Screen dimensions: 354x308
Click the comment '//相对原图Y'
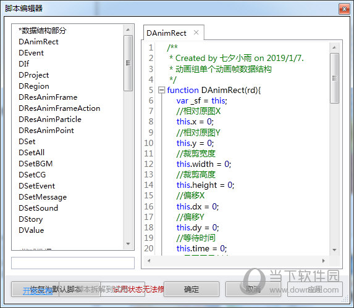pyautogui.click(x=198, y=132)
